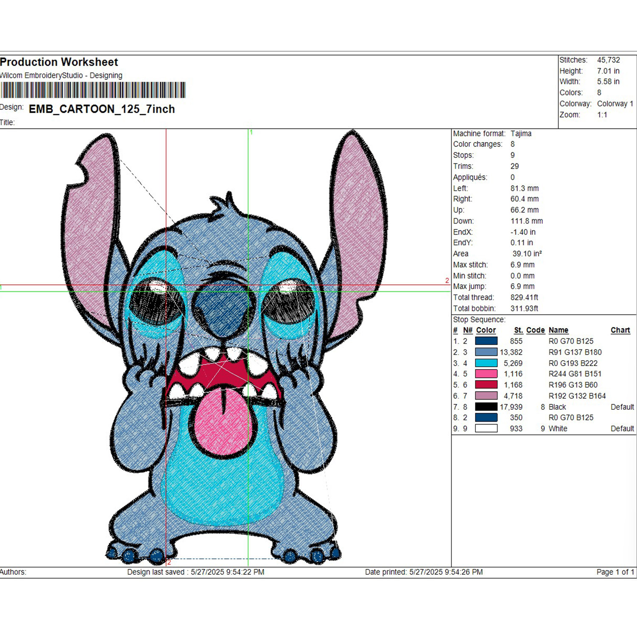Pick the mauve R192 G132 B164 swatch

pyautogui.click(x=486, y=396)
